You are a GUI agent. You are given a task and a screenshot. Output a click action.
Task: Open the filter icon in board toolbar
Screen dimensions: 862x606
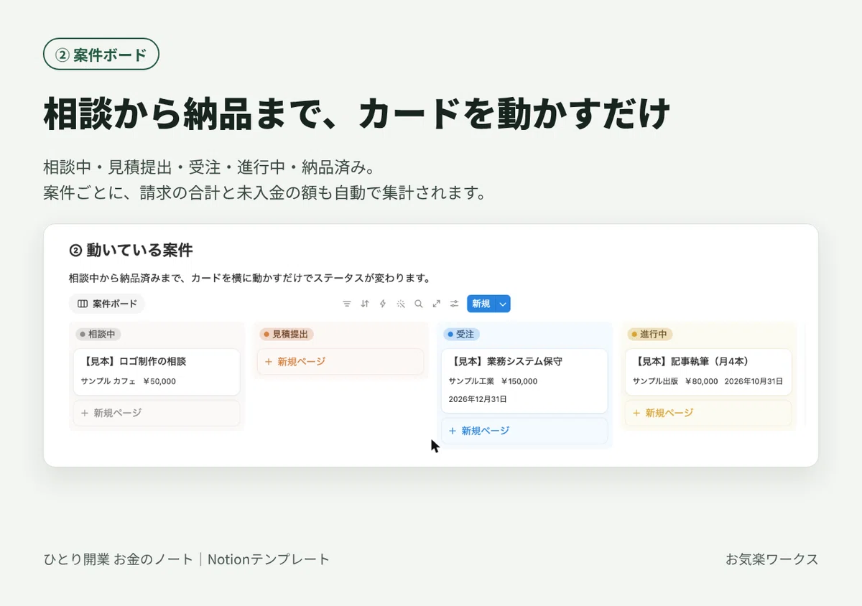click(x=347, y=304)
